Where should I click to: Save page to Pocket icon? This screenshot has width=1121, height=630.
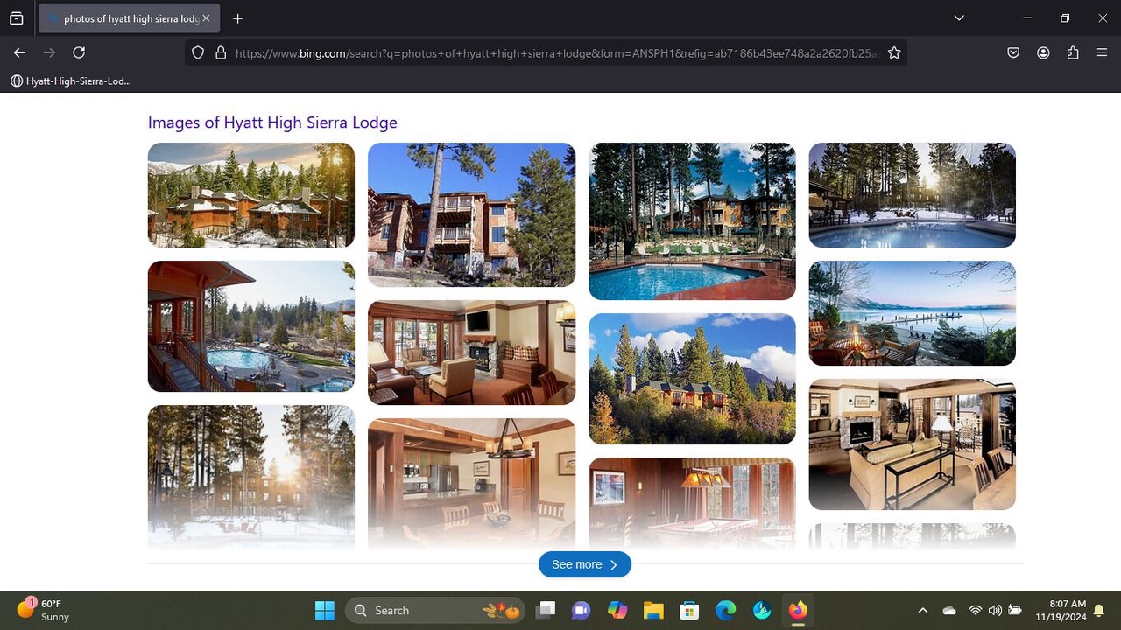coord(1013,52)
